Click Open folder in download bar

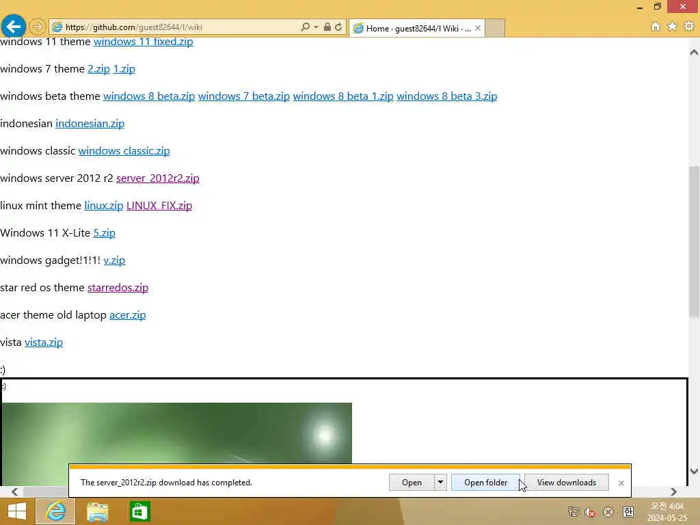tap(486, 482)
